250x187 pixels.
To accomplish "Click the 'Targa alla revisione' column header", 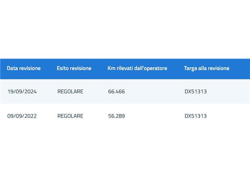I will point(207,69).
